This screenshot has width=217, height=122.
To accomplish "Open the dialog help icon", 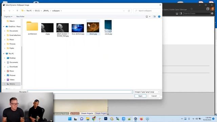I will pyautogui.click(x=159, y=17).
